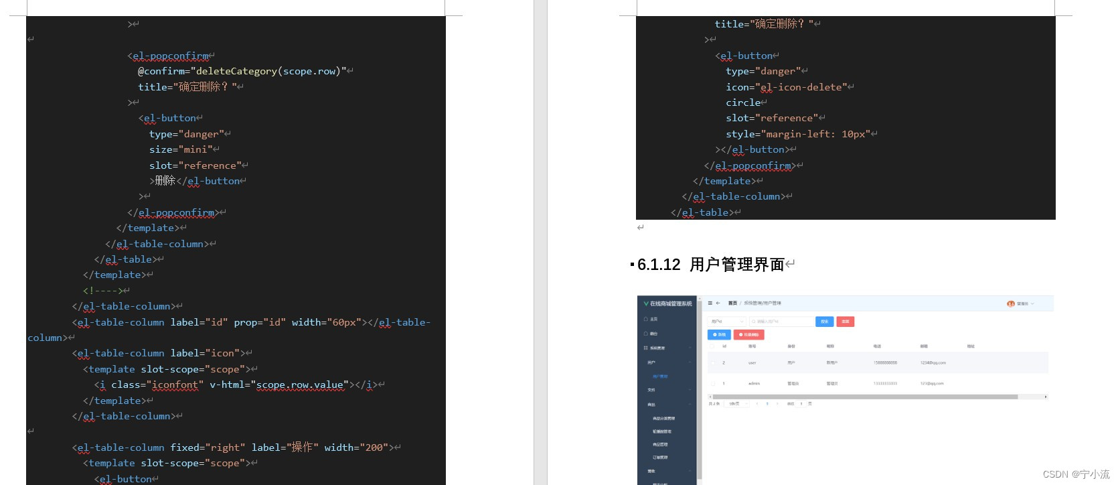1120x485 pixels.
Task: Click the hamburger menu icon in embedded admin screenshot
Action: click(710, 303)
